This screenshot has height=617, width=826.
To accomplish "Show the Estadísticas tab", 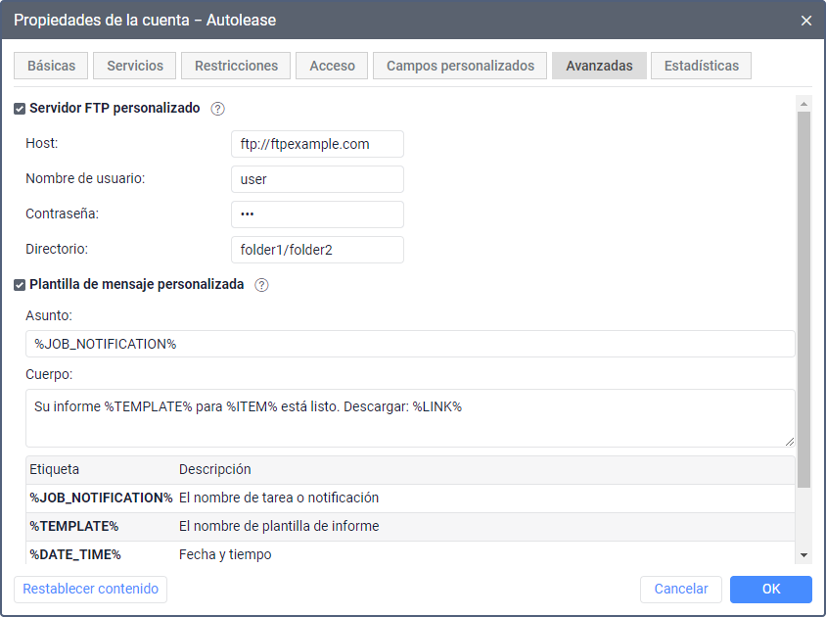I will [x=701, y=66].
